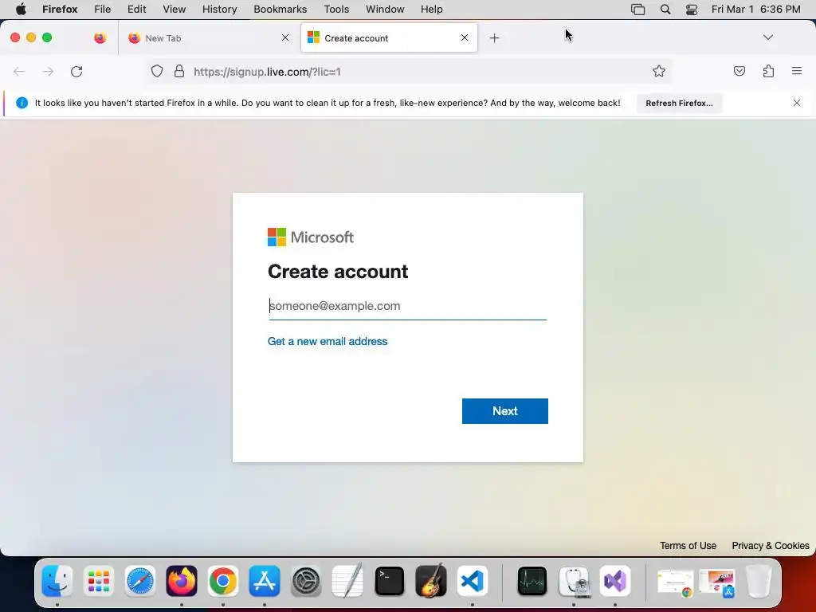Open tracking protection shield icon

click(157, 71)
